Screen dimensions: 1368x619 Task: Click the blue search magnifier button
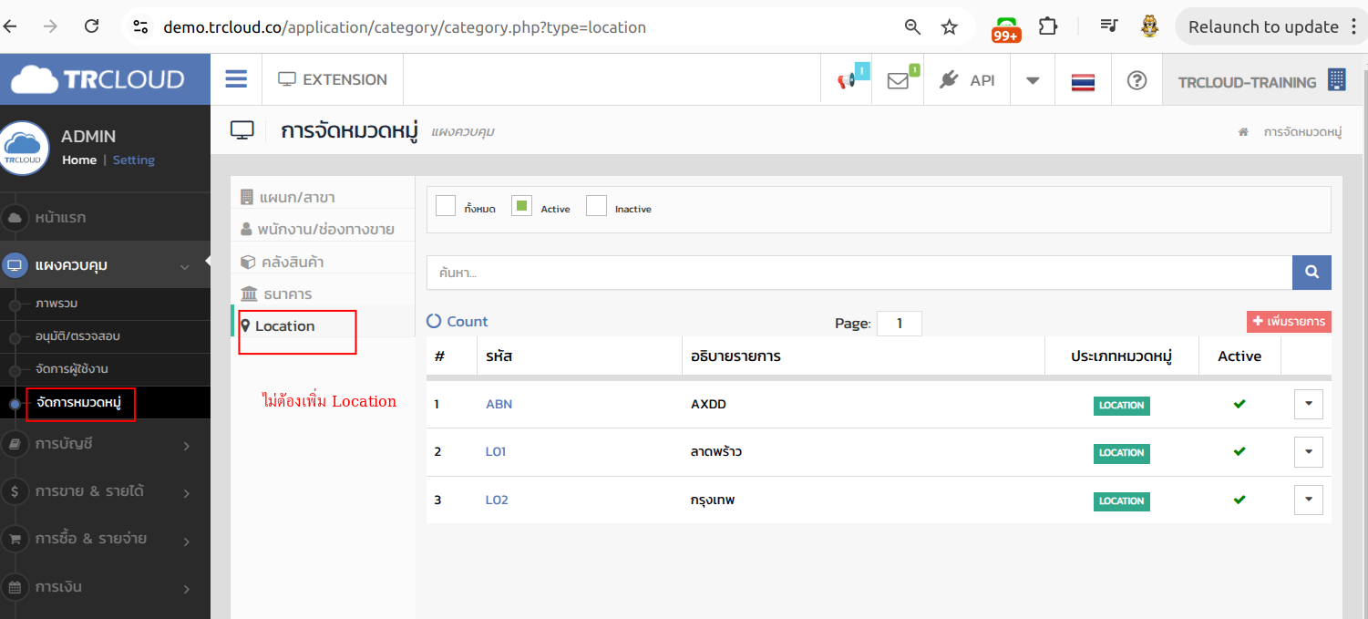[1311, 272]
